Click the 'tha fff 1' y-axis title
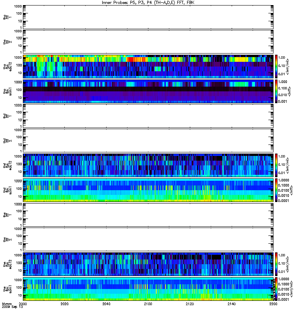 pyautogui.click(x=7, y=17)
